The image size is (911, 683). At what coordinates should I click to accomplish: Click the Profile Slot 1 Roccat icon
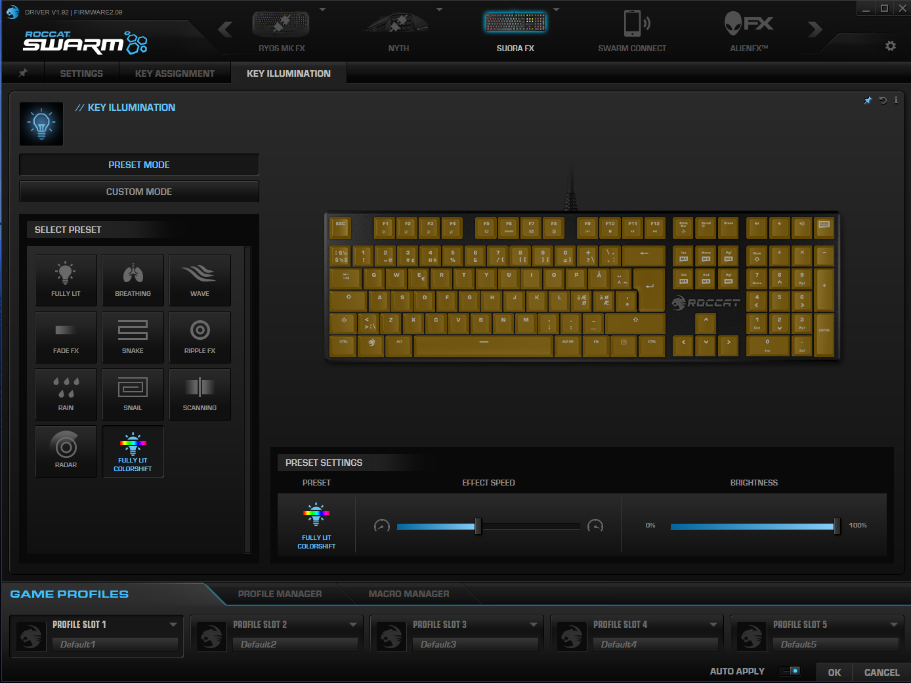coord(31,636)
